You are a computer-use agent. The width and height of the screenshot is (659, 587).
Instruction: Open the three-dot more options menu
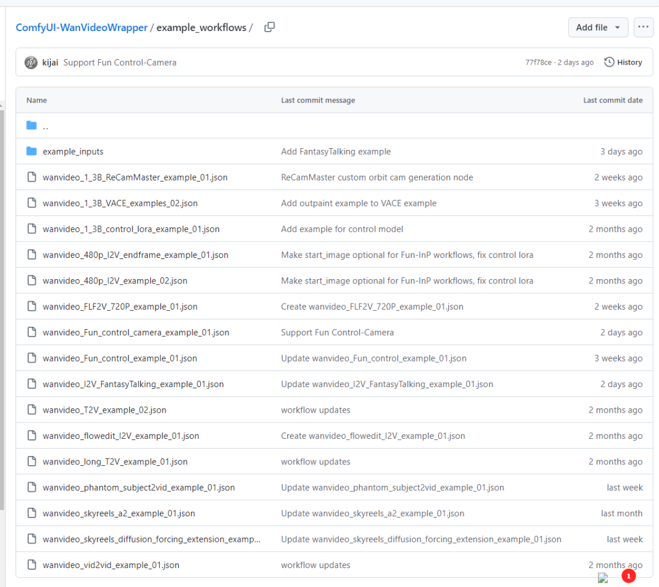click(x=643, y=27)
